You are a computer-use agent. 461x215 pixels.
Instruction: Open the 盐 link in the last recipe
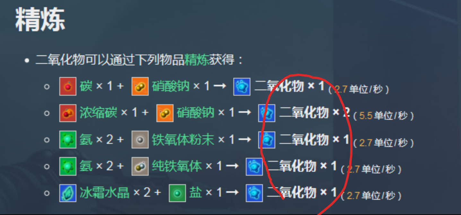(x=196, y=193)
